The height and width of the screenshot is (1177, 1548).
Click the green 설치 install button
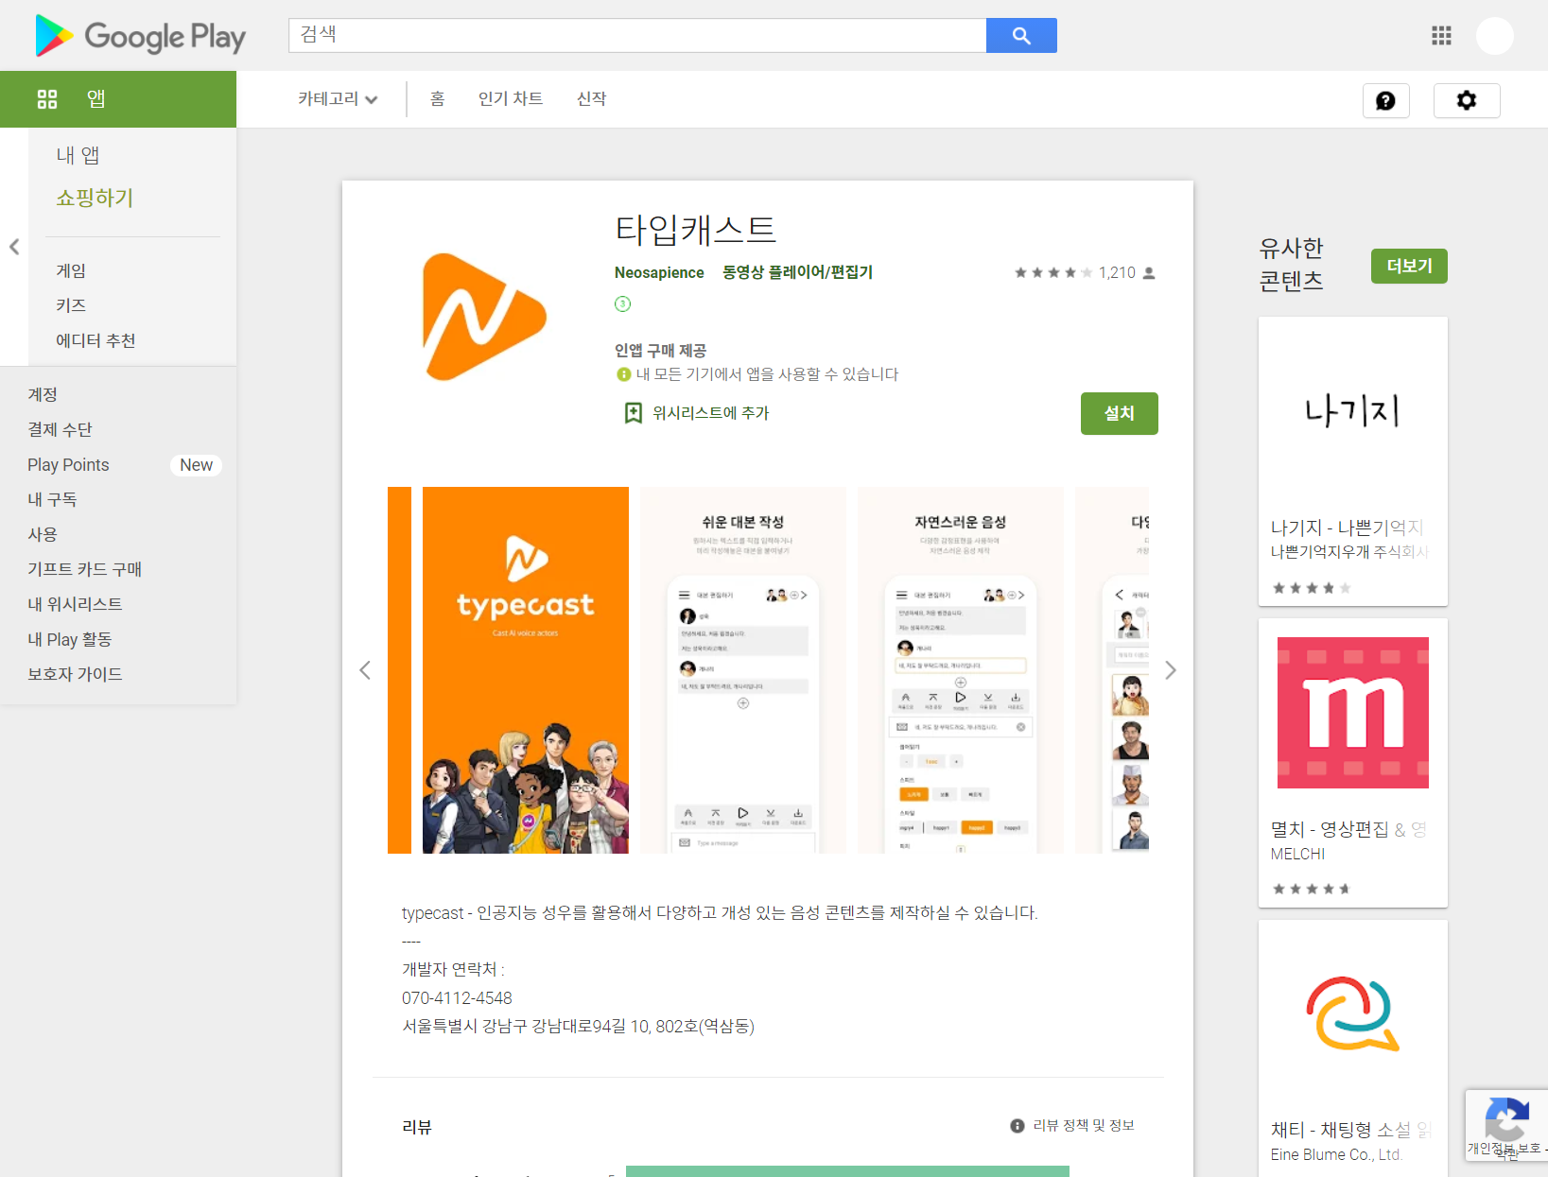1120,413
